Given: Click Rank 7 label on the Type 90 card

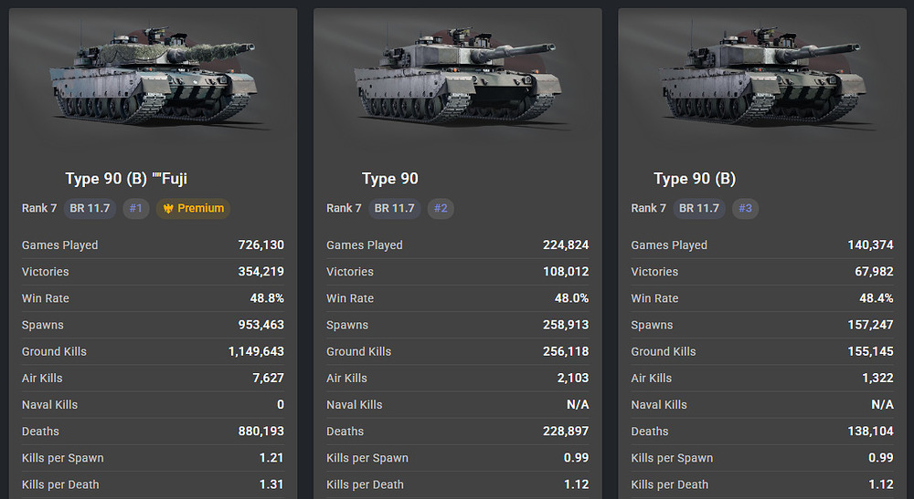Looking at the screenshot, I should (x=344, y=208).
